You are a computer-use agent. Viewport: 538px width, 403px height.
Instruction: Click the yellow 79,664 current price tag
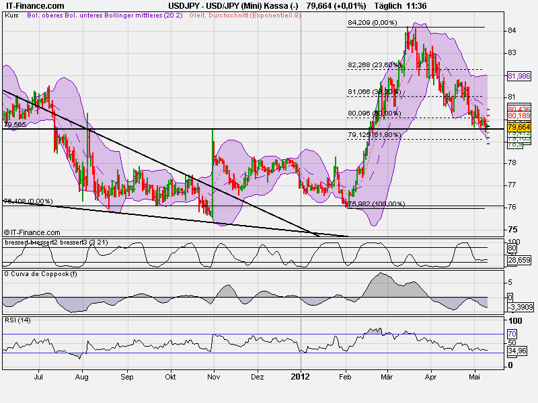(518, 127)
